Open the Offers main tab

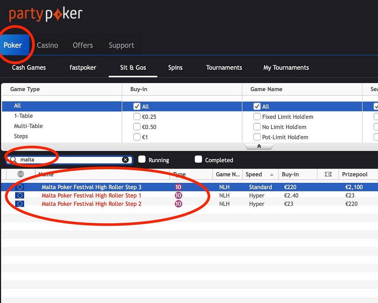pyautogui.click(x=83, y=45)
